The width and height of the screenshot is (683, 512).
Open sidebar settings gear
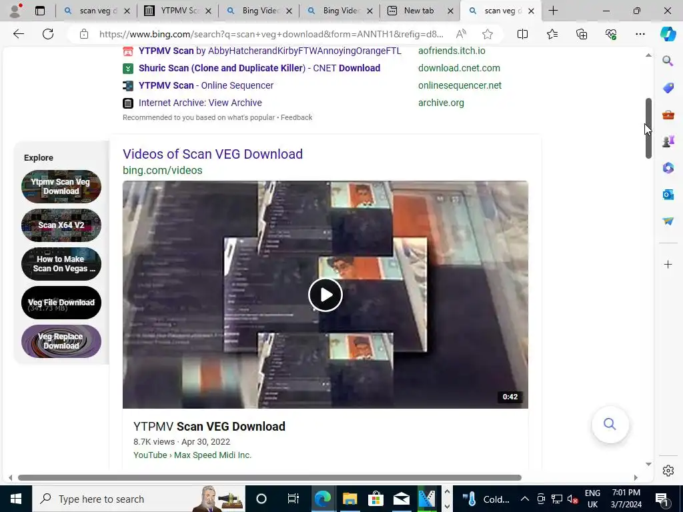(668, 471)
